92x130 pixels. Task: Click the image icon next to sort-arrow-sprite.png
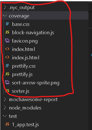7,82
